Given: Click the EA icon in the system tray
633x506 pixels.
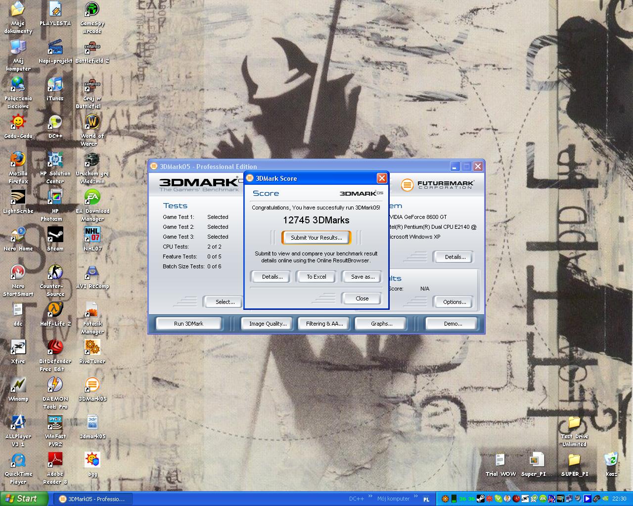Looking at the screenshot, I should click(x=543, y=499).
